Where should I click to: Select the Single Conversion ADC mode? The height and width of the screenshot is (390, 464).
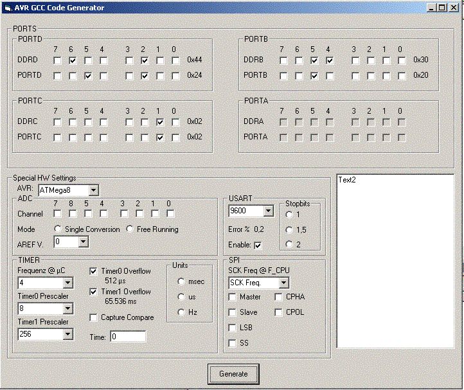[58, 229]
